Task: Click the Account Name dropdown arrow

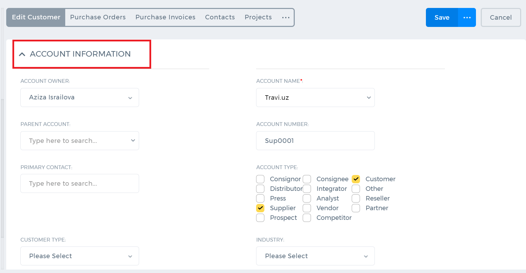Action: [369, 98]
